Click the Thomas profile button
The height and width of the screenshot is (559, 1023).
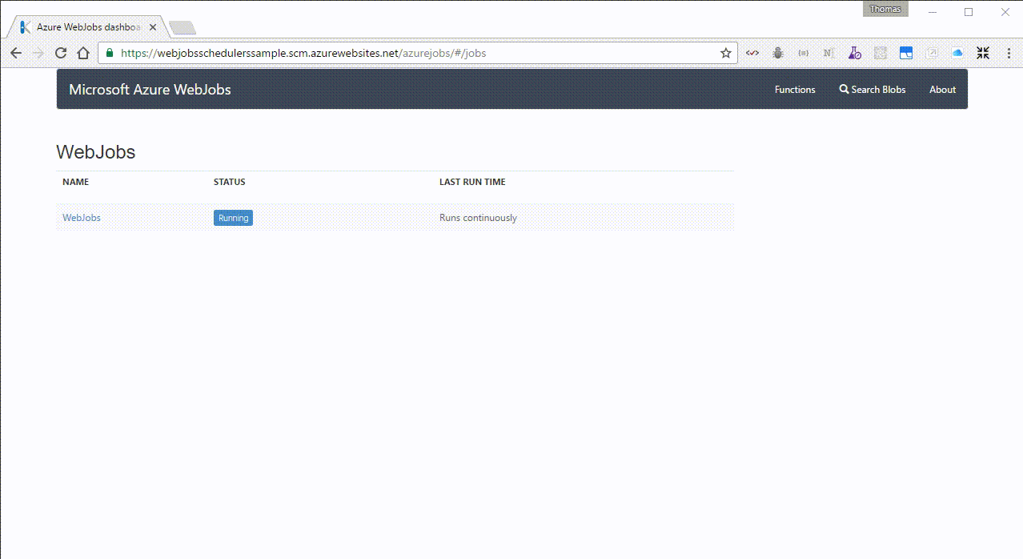pos(885,10)
